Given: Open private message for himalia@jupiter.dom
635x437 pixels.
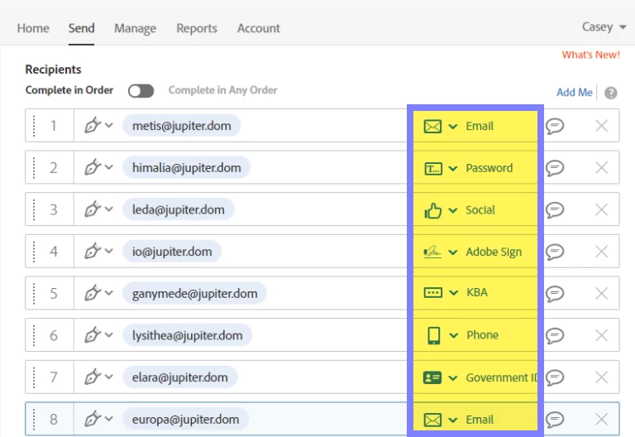Looking at the screenshot, I should 555,168.
